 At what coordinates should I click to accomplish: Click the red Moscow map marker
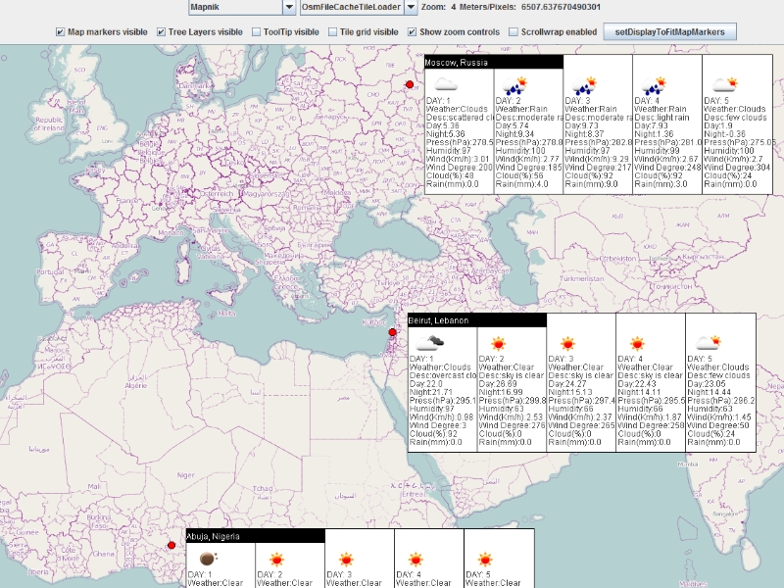(x=410, y=84)
